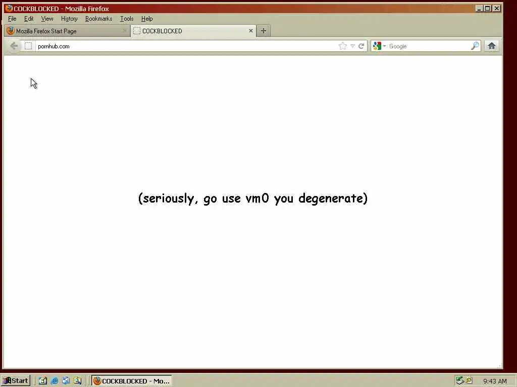Launch Internet Explorer from quick launch

coord(55,381)
